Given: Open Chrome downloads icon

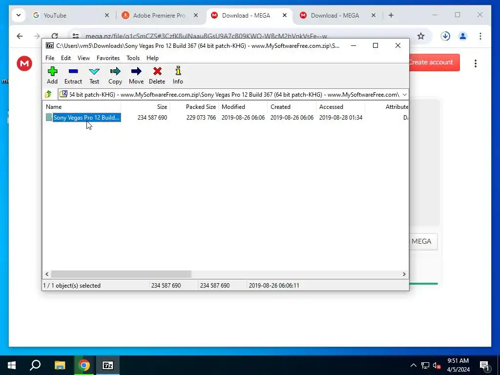Looking at the screenshot, I should [445, 36].
